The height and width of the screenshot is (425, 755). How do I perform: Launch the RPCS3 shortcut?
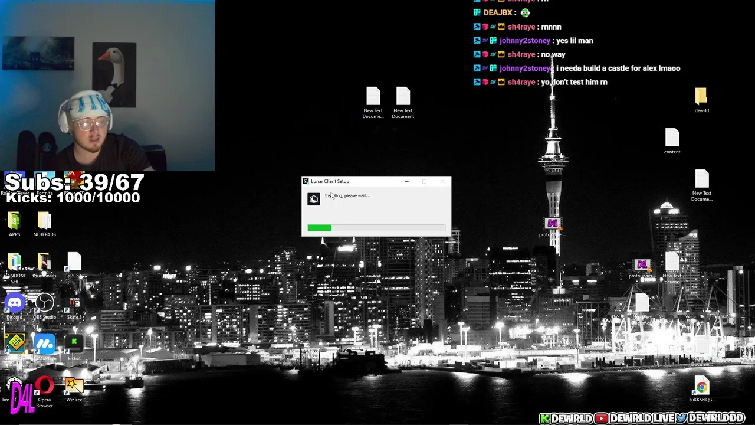[x=74, y=266]
